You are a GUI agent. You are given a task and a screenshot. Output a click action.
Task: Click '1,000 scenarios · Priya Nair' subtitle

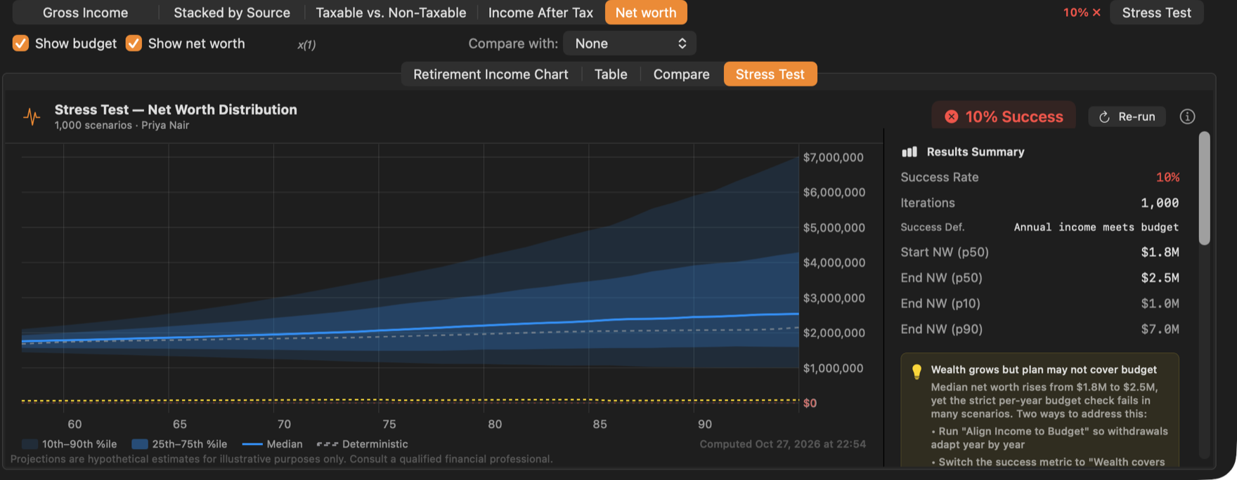coord(122,126)
